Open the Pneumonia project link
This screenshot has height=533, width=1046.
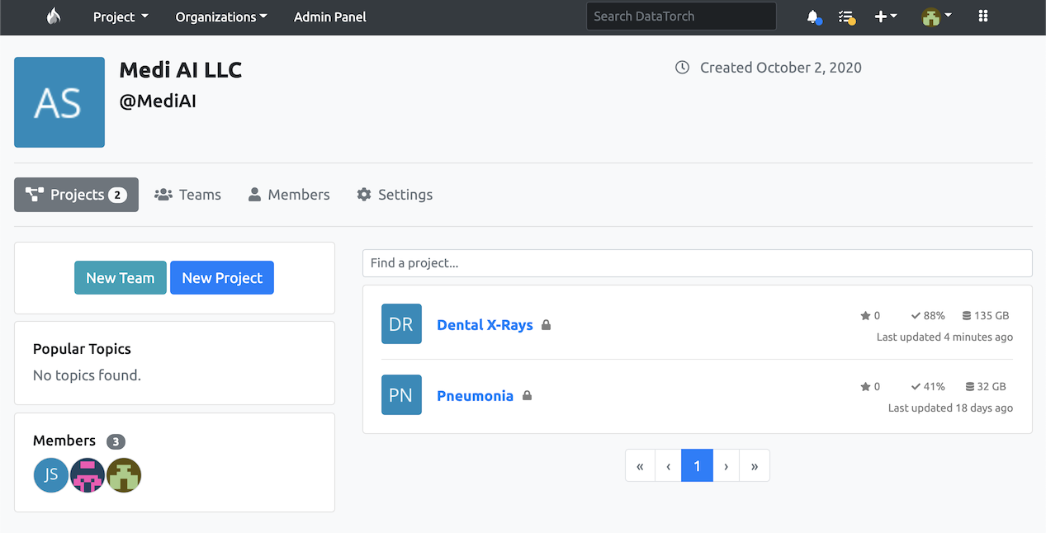coord(475,395)
